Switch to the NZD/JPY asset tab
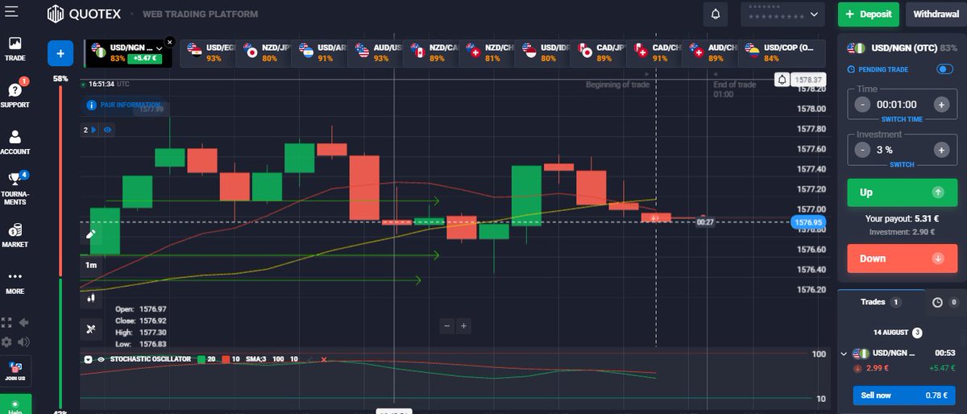Image resolution: width=967 pixels, height=414 pixels. [x=266, y=53]
